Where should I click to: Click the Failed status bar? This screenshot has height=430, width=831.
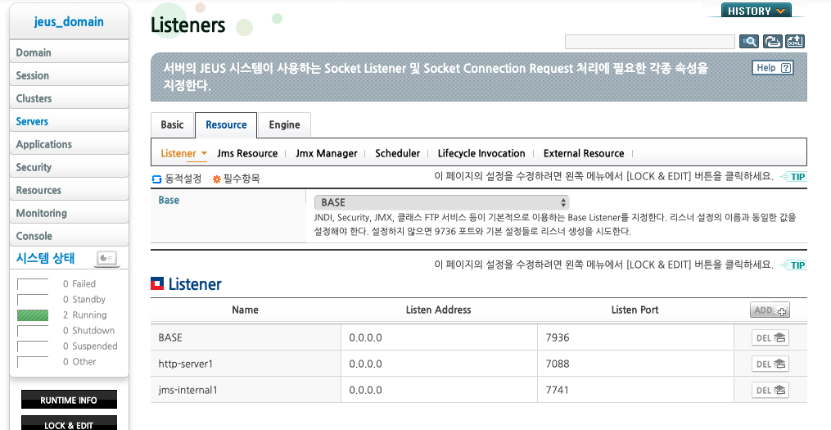pyautogui.click(x=33, y=283)
